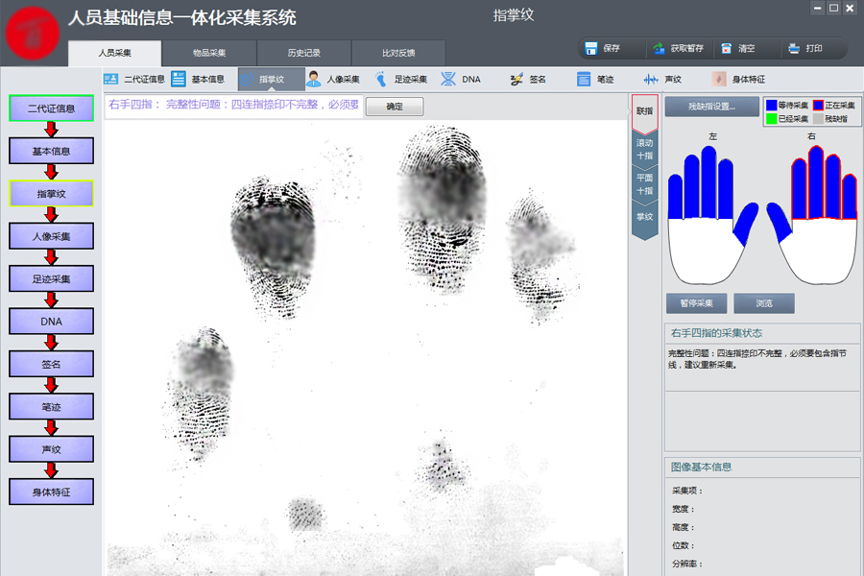Open 足迹采集 footprint capture toolbar icon
Screen dimensions: 864x576
[381, 80]
